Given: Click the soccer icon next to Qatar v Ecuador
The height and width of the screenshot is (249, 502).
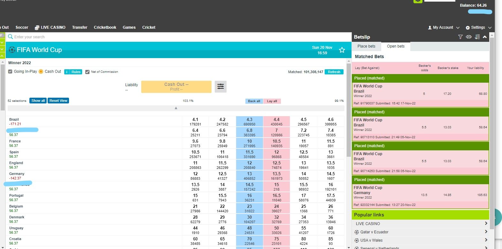Looking at the screenshot, I should [357, 232].
